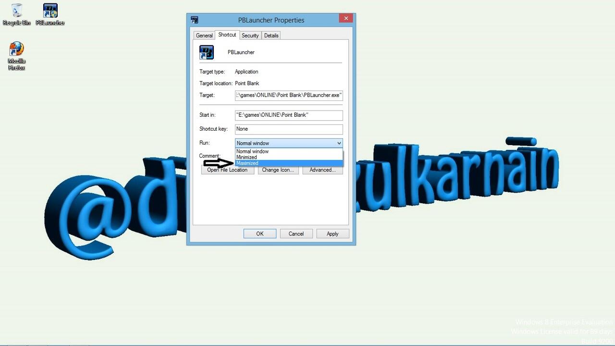Open the Advanced shortcut options
Image resolution: width=615 pixels, height=346 pixels.
click(322, 170)
